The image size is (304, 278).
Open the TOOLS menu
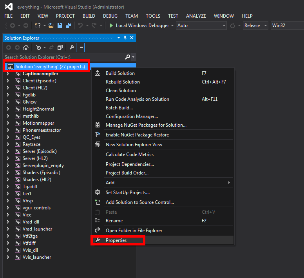[153, 16]
